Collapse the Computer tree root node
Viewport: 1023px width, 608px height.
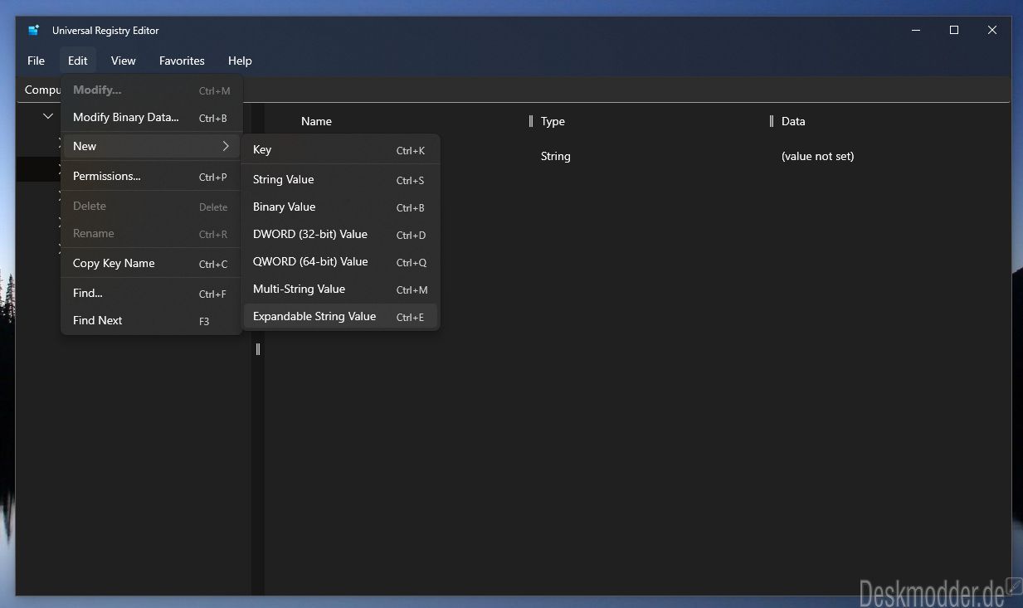coord(48,117)
